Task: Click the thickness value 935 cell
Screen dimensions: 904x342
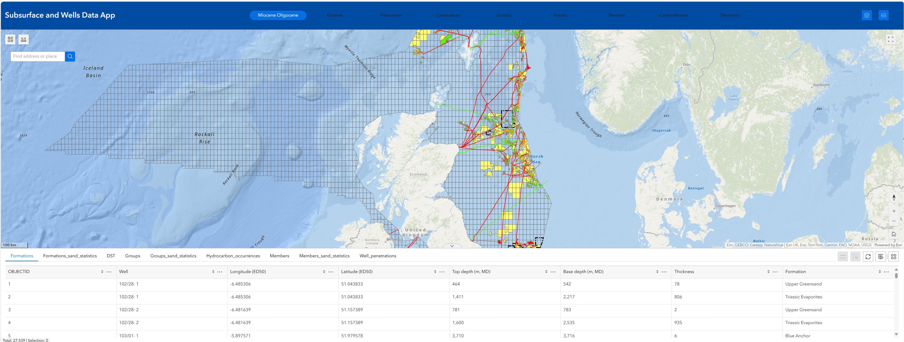Action: (727, 323)
